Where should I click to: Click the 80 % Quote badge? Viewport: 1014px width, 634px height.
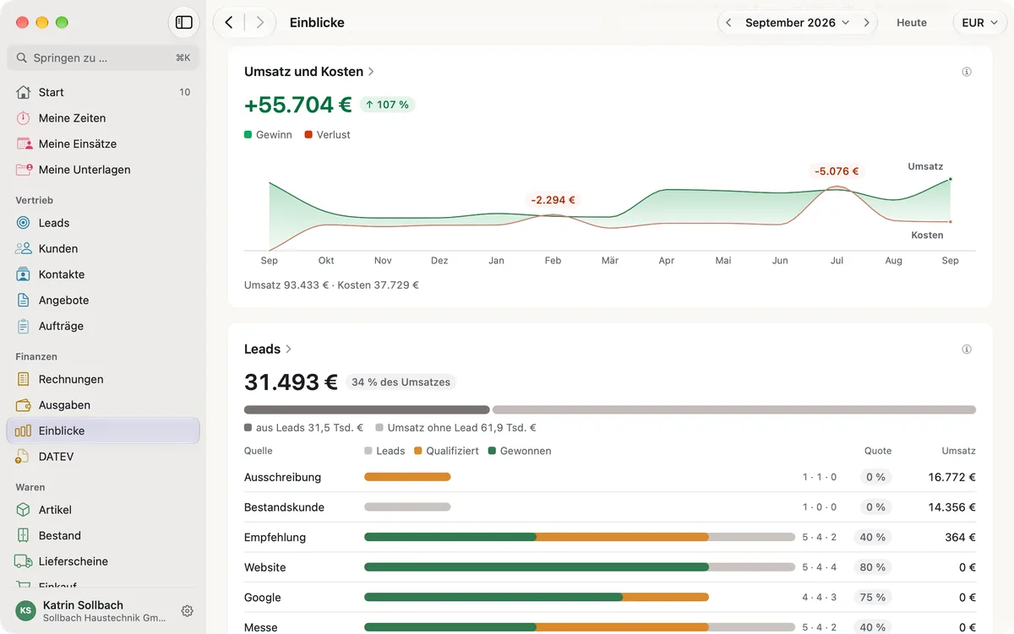tap(873, 567)
